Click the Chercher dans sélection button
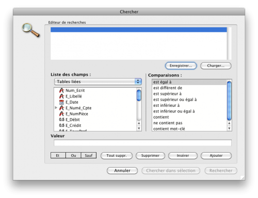This screenshot has width=258, height=198. pyautogui.click(x=171, y=171)
